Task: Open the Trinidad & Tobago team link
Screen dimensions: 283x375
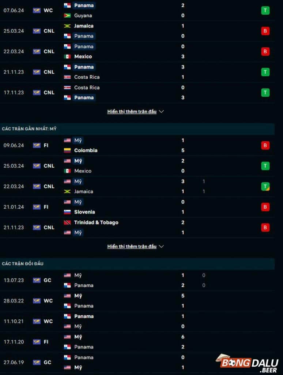Action: [x=96, y=223]
